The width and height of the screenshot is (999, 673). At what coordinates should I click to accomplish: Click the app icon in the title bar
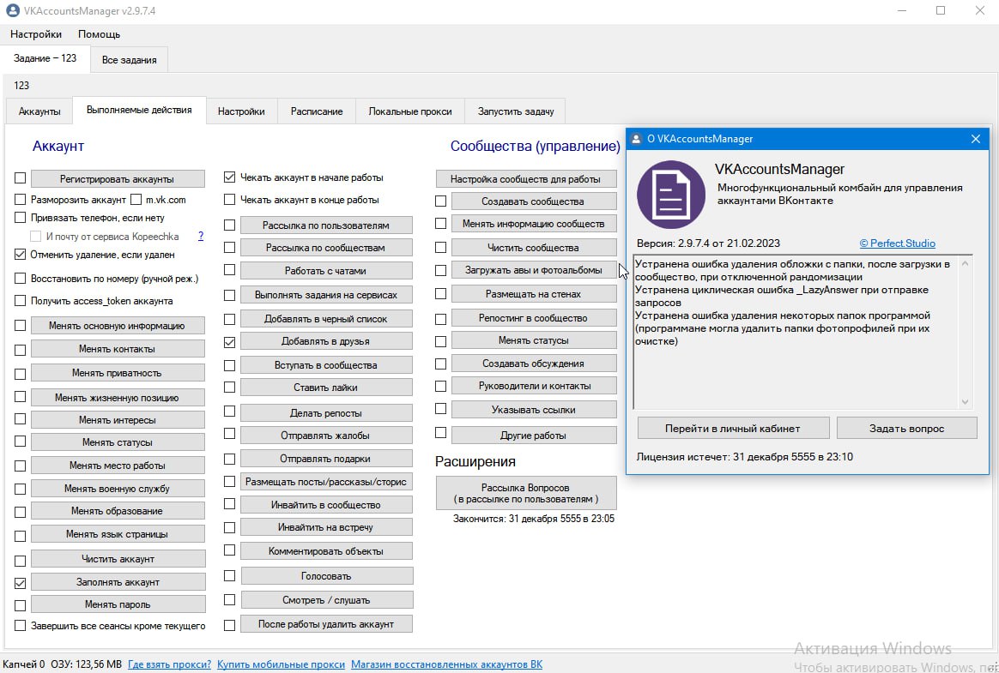[x=12, y=11]
